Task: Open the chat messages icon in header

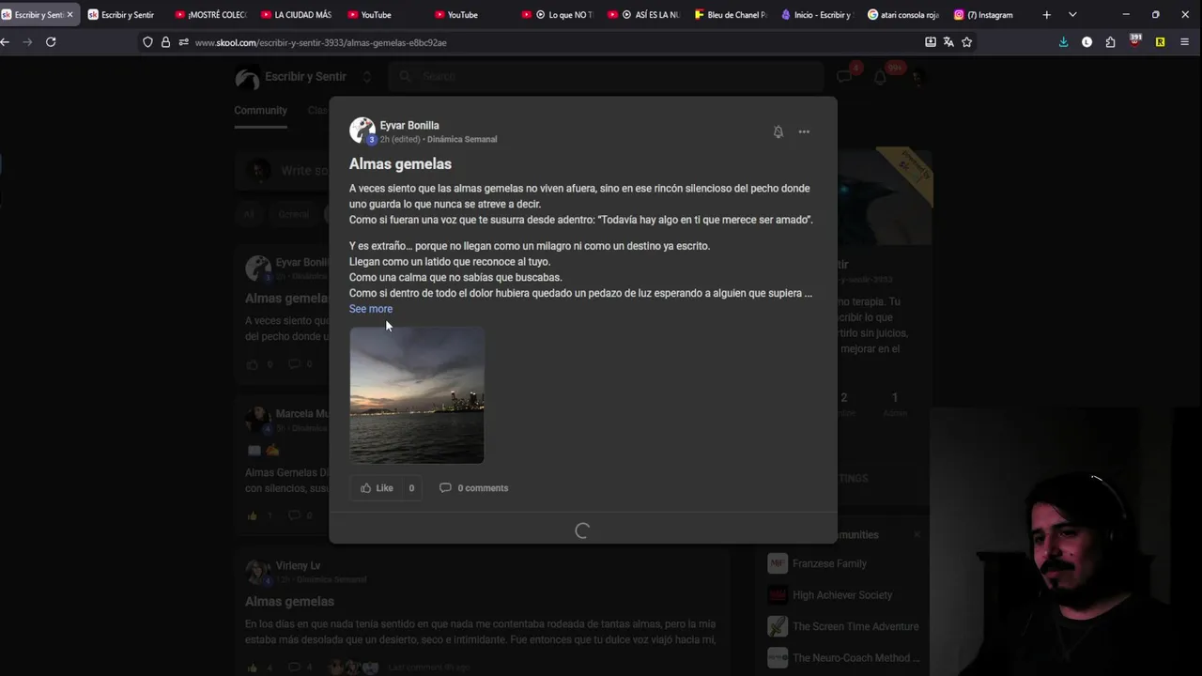Action: (844, 77)
